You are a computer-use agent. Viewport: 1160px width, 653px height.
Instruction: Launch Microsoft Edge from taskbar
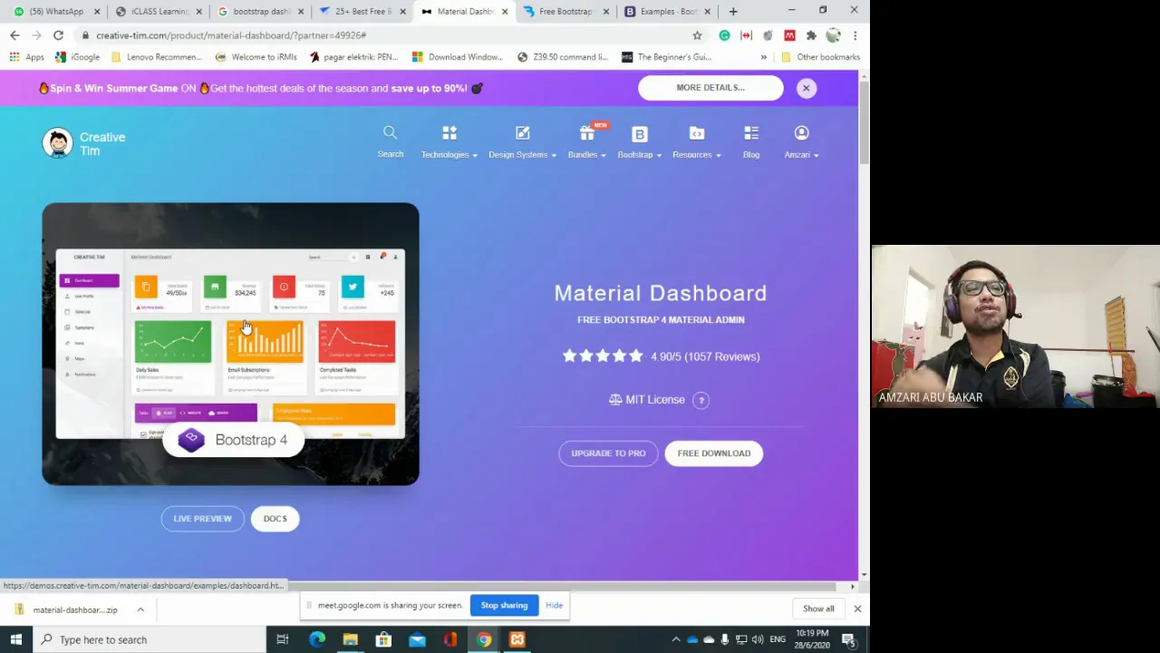click(x=316, y=639)
